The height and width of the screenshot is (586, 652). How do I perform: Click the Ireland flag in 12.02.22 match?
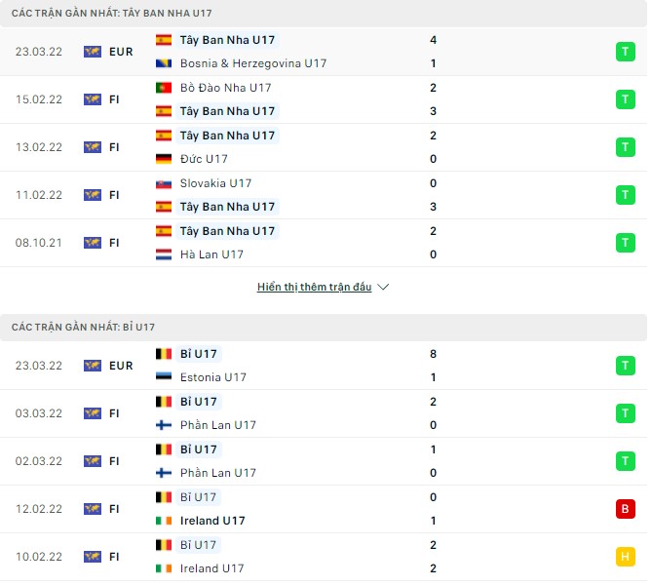point(164,521)
